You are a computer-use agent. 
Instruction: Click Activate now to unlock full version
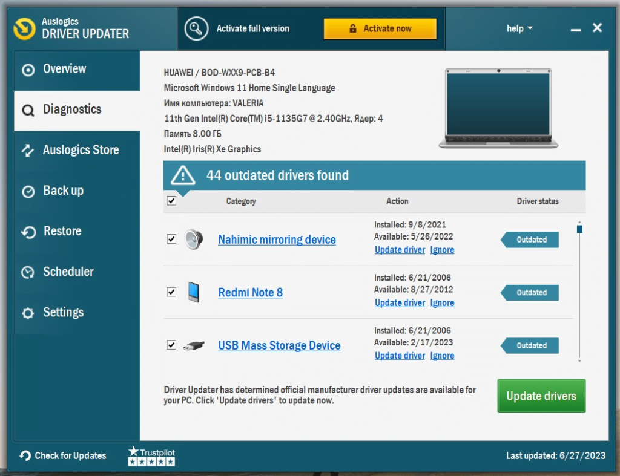tap(380, 28)
